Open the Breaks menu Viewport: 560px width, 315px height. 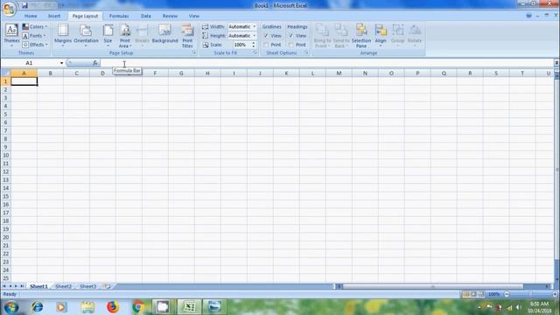pyautogui.click(x=142, y=36)
